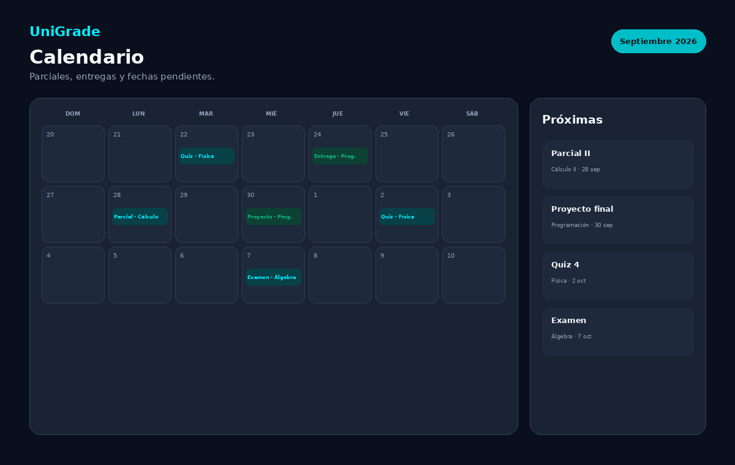Select calendar day 21

click(x=140, y=154)
